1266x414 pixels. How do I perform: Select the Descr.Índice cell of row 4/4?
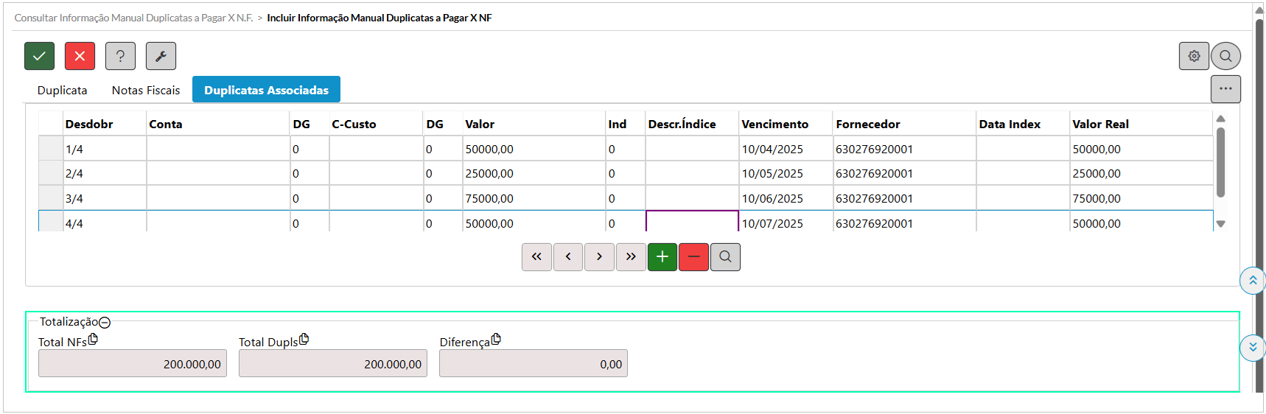pos(692,222)
